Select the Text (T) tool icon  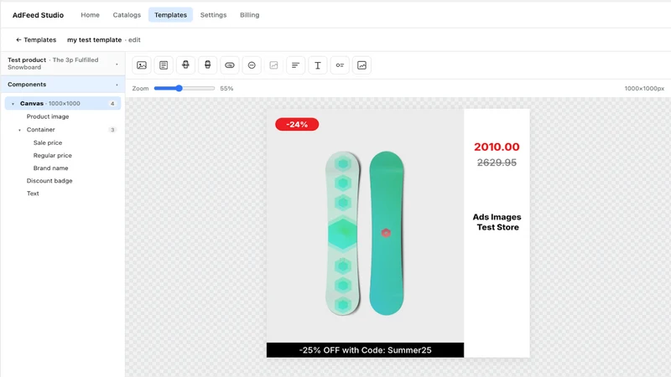coord(318,65)
